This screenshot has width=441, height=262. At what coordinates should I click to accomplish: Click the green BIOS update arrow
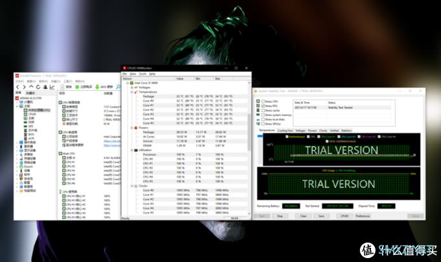(97, 87)
